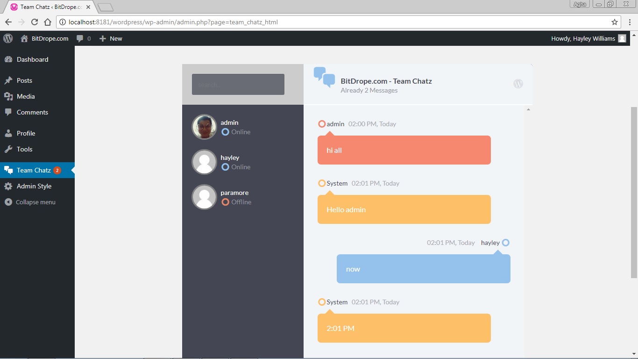The width and height of the screenshot is (638, 359).
Task: Click the Comments speech bubble icon
Action: (8, 112)
